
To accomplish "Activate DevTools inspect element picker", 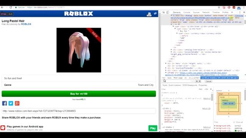I will coord(163,12).
